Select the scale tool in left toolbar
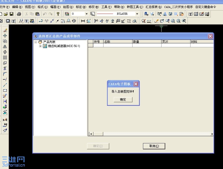Viewport: 223px width, 169px height. [5, 63]
